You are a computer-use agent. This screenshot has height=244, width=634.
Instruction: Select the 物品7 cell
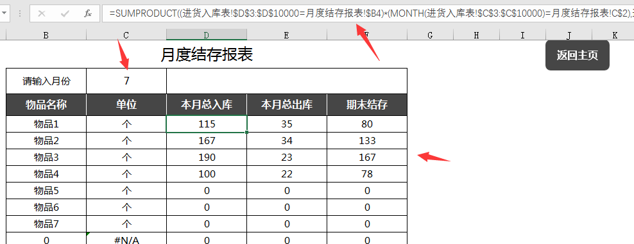46,224
